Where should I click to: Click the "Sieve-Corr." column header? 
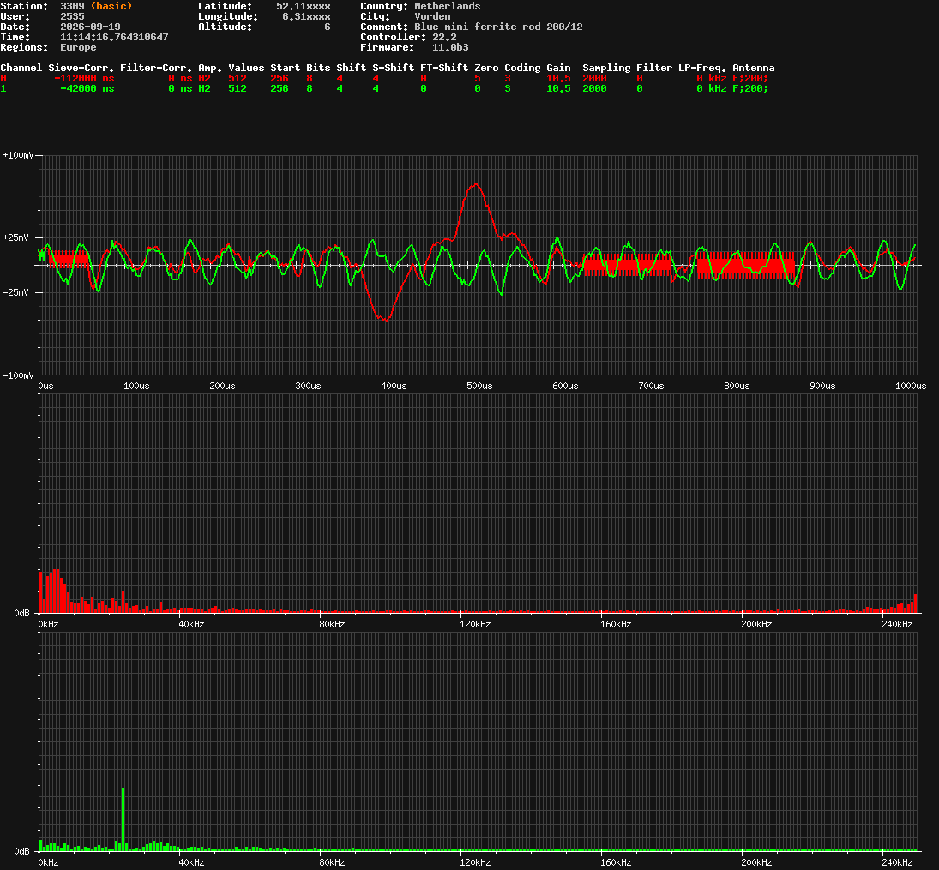(x=81, y=68)
